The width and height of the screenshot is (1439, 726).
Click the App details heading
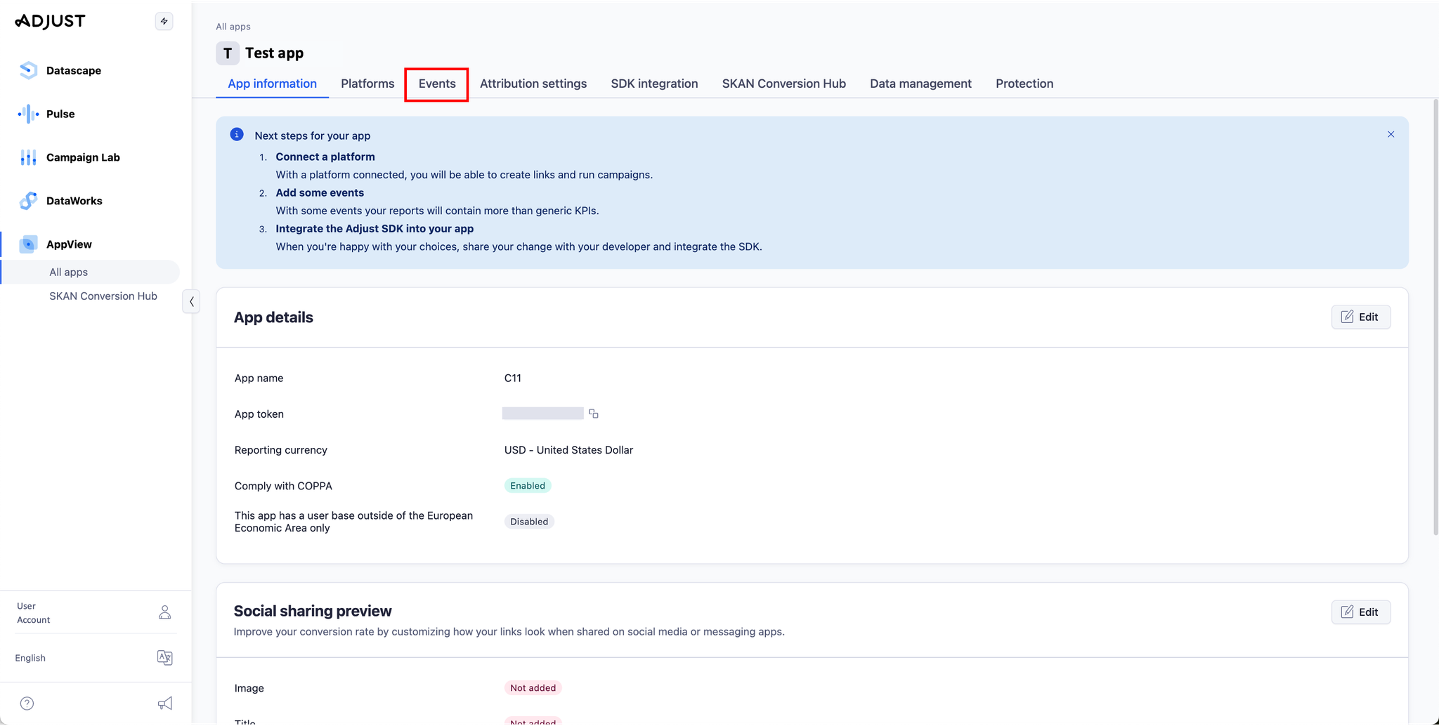pos(273,317)
